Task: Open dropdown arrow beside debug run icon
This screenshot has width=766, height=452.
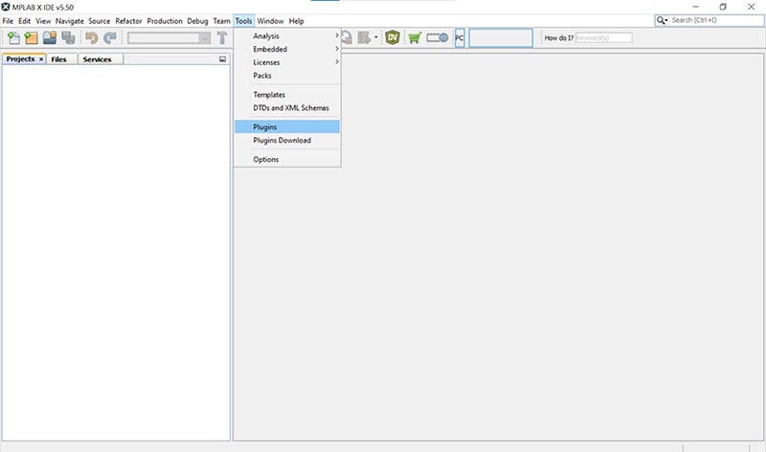Action: [375, 37]
